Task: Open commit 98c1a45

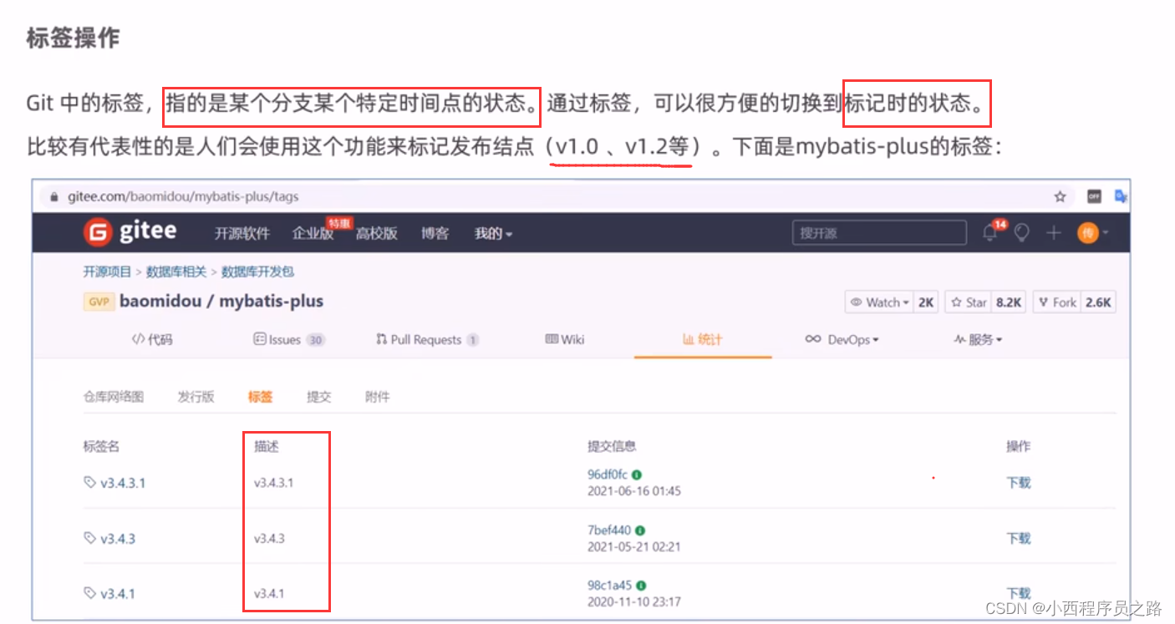Action: click(x=610, y=586)
